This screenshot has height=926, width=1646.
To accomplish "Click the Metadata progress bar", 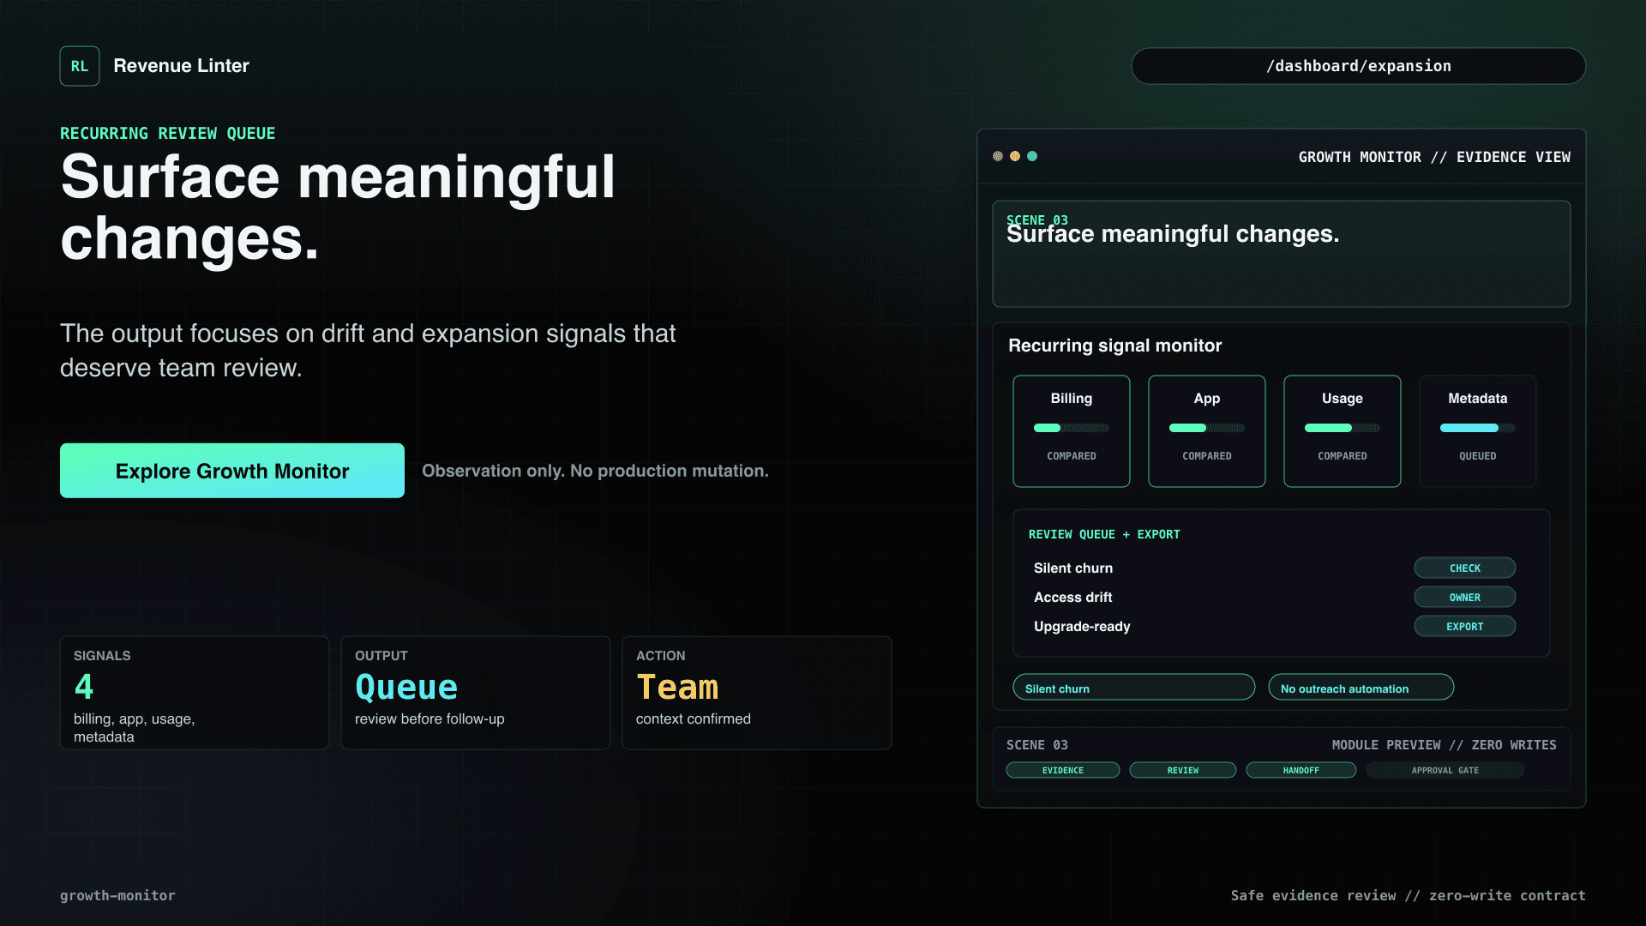I will (x=1478, y=428).
